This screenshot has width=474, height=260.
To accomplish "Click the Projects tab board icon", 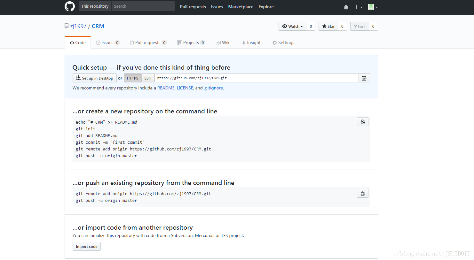I will coord(179,43).
